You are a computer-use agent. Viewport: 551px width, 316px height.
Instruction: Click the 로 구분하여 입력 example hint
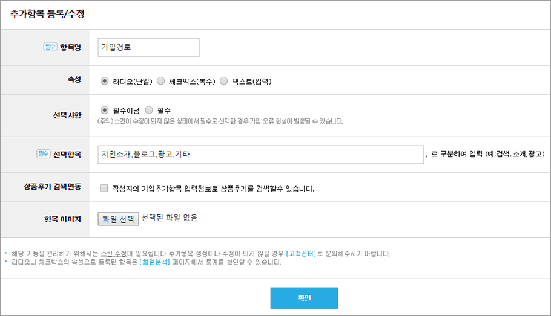pyautogui.click(x=486, y=154)
